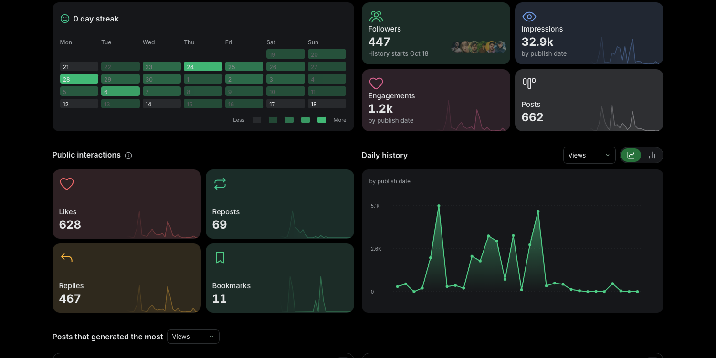Open the Engagements 1.2k card
This screenshot has height=358, width=716.
(x=436, y=100)
